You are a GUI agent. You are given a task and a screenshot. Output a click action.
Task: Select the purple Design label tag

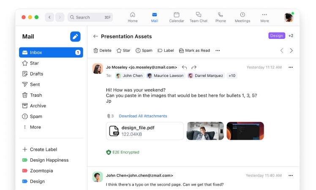[276, 36]
